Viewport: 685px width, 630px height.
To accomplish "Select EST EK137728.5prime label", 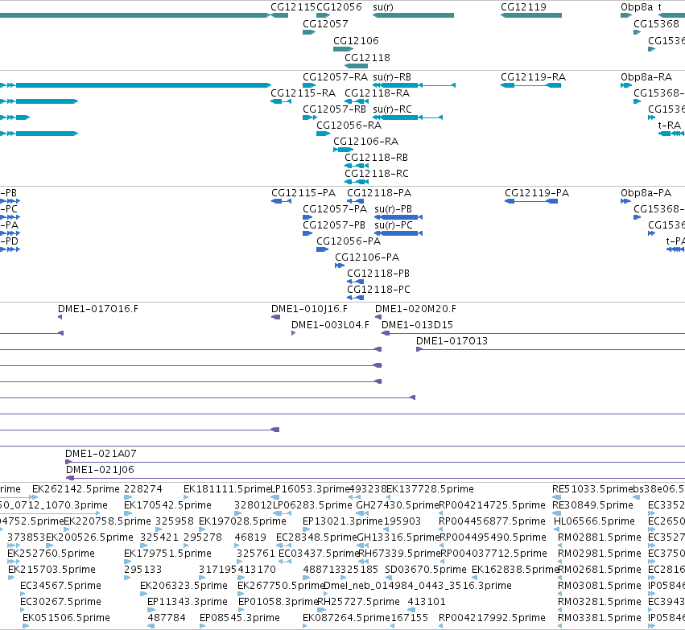I will [430, 489].
